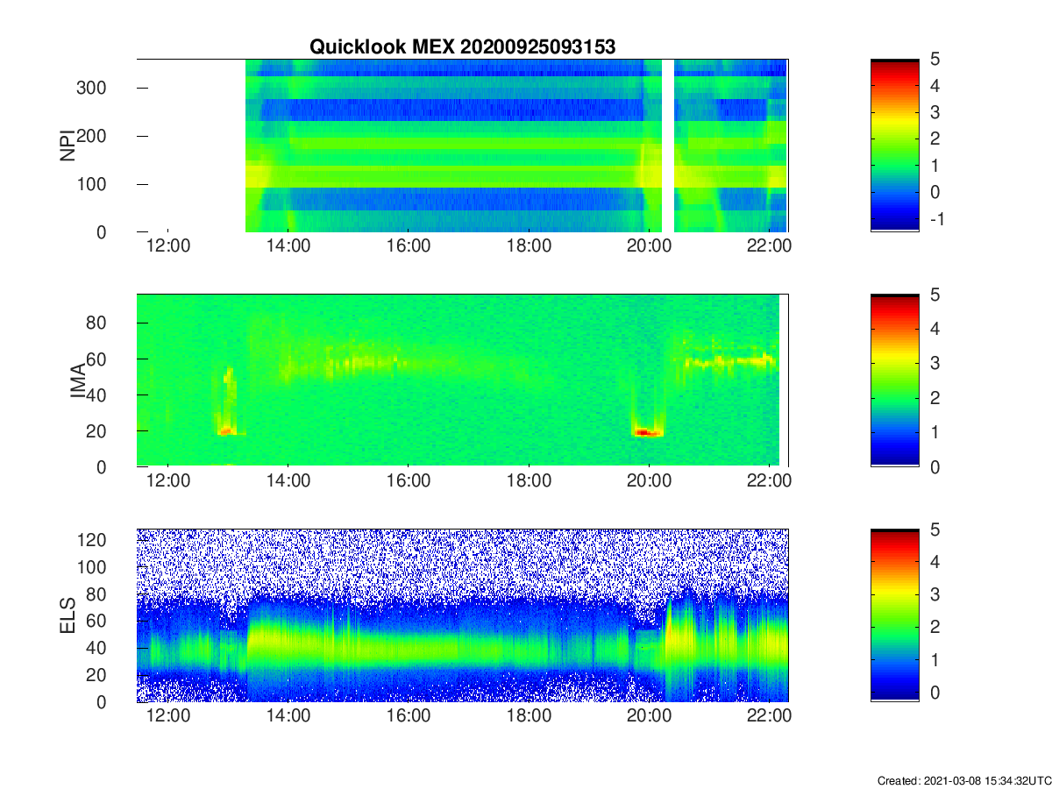The image size is (1052, 789).
Task: Click the title "Quicklook MEX 20200925093153"
Action: (463, 47)
